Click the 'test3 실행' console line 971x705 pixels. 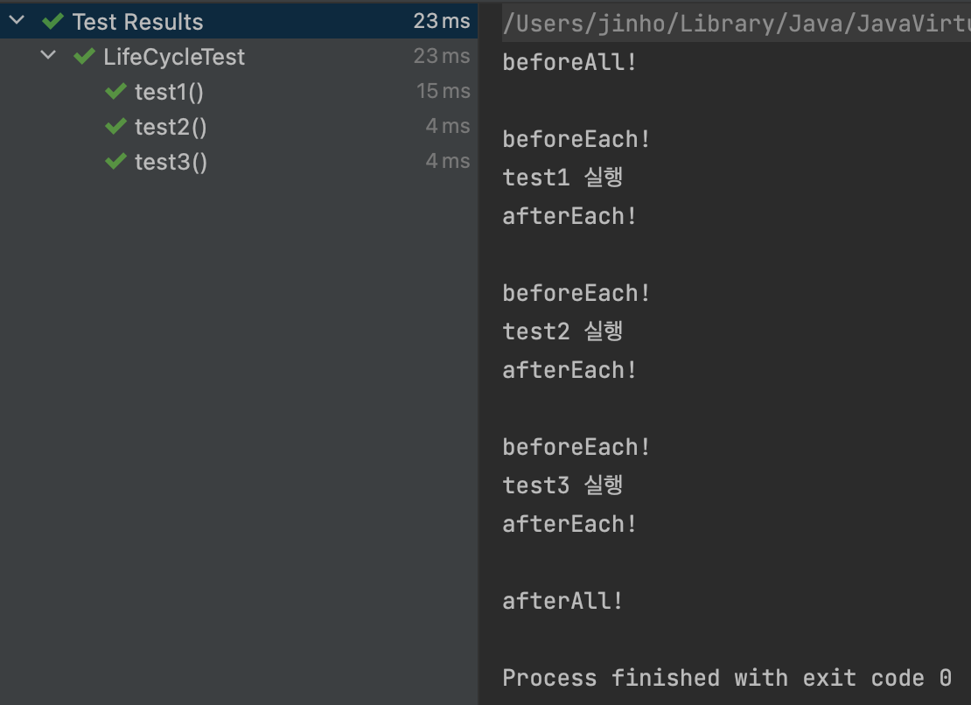[562, 485]
